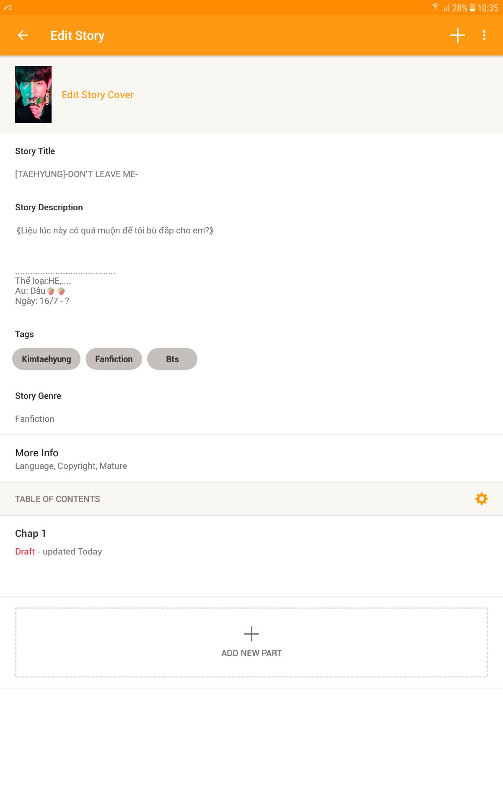Image resolution: width=503 pixels, height=806 pixels.
Task: Select the Bts tag chip
Action: pos(172,359)
